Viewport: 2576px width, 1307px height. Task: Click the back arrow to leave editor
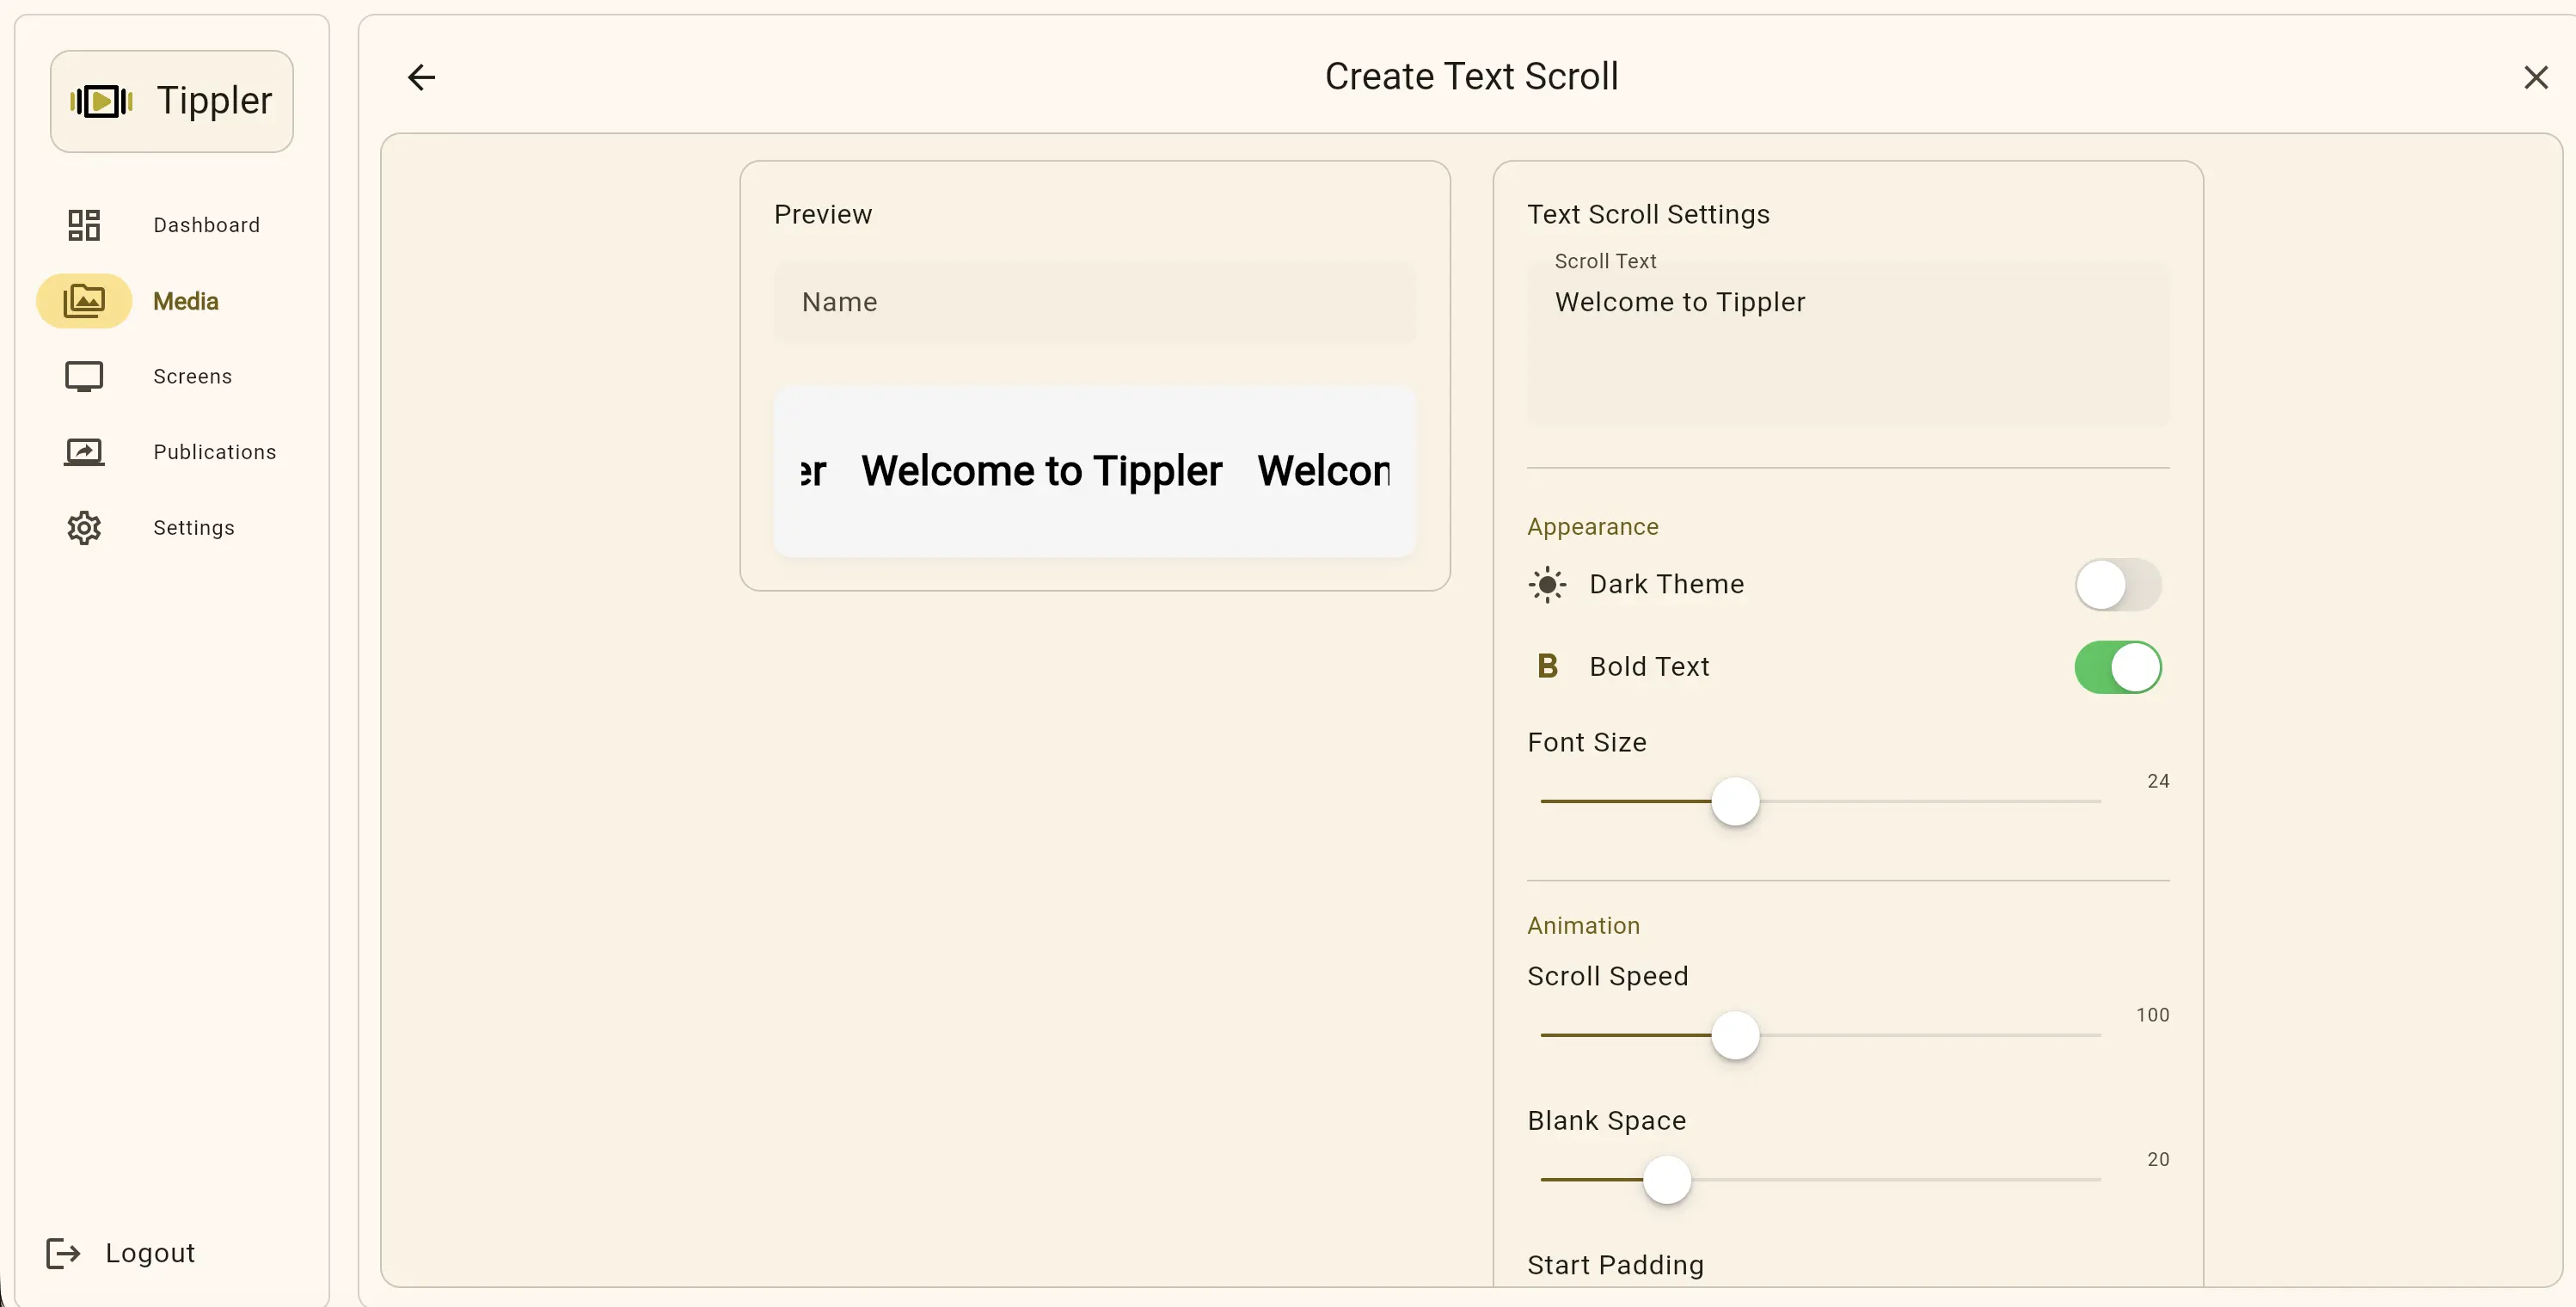[x=420, y=77]
